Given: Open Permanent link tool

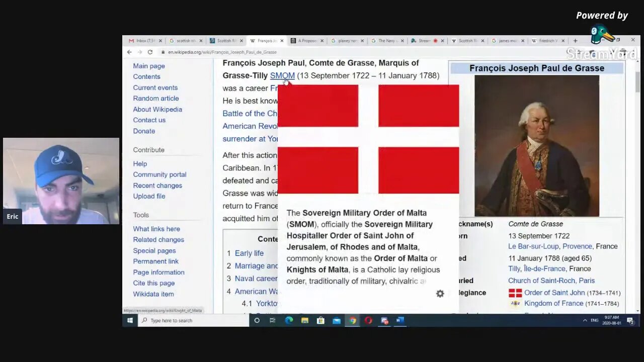Looking at the screenshot, I should point(155,261).
